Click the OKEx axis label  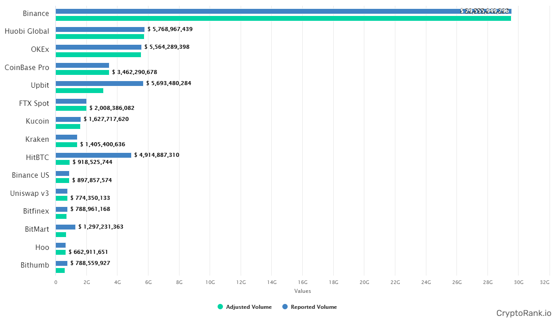[x=40, y=49]
